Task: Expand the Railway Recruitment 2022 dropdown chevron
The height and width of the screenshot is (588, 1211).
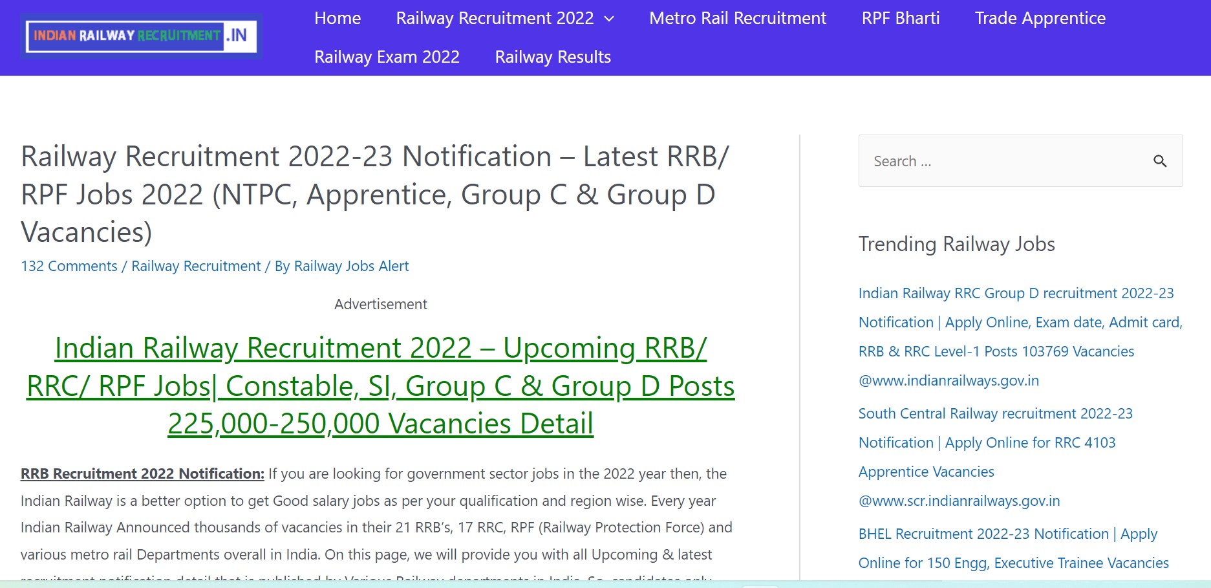Action: (x=609, y=19)
